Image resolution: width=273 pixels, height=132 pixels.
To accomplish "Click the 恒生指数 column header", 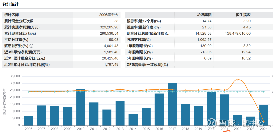I will (x=243, y=15).
